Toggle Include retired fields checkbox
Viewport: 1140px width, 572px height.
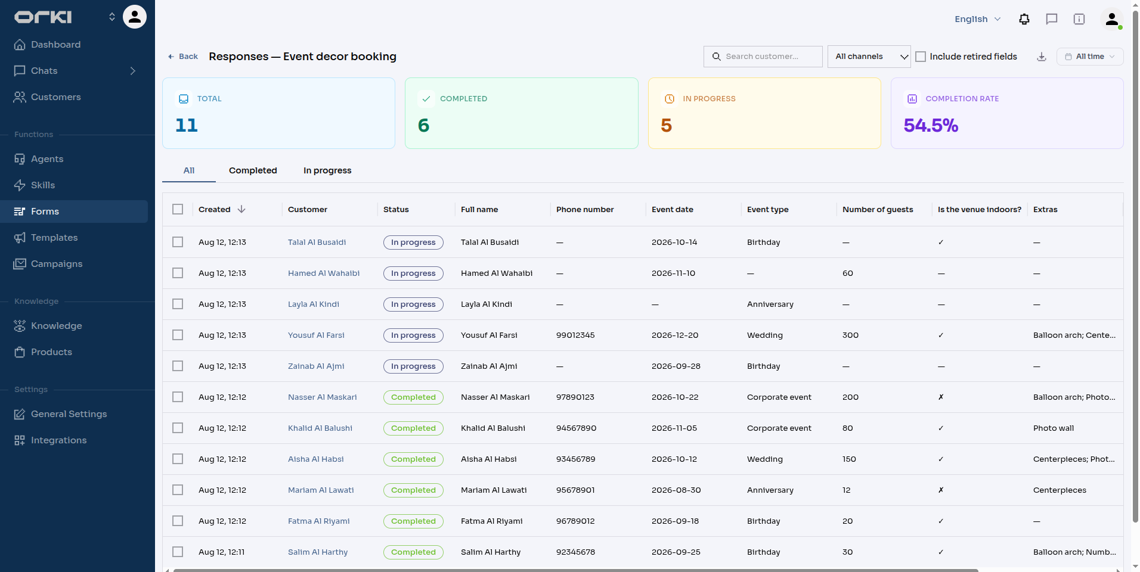pos(921,57)
